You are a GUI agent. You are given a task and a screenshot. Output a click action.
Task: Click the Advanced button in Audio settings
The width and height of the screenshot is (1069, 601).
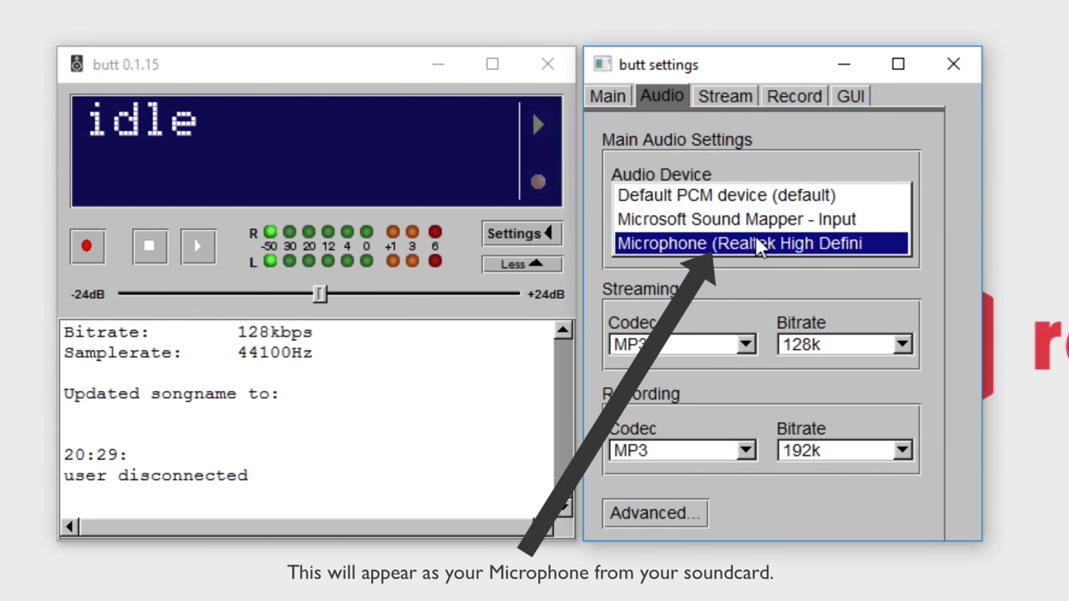pyautogui.click(x=654, y=513)
